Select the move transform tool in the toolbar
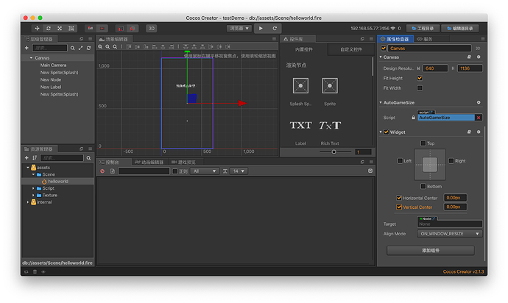 point(37,28)
